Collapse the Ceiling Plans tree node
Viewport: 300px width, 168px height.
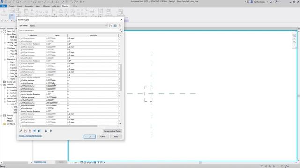pyautogui.click(x=5, y=42)
